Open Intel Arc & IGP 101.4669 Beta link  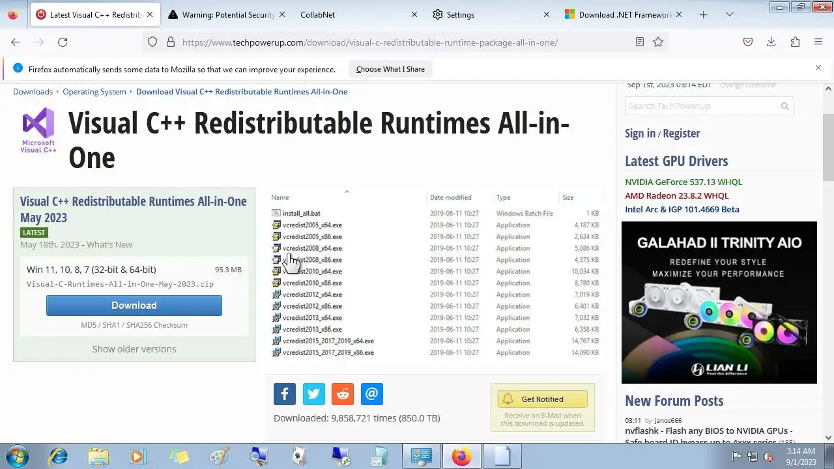[x=682, y=210]
